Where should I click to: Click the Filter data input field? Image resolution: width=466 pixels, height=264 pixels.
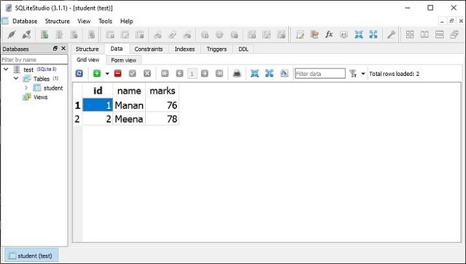tap(320, 74)
